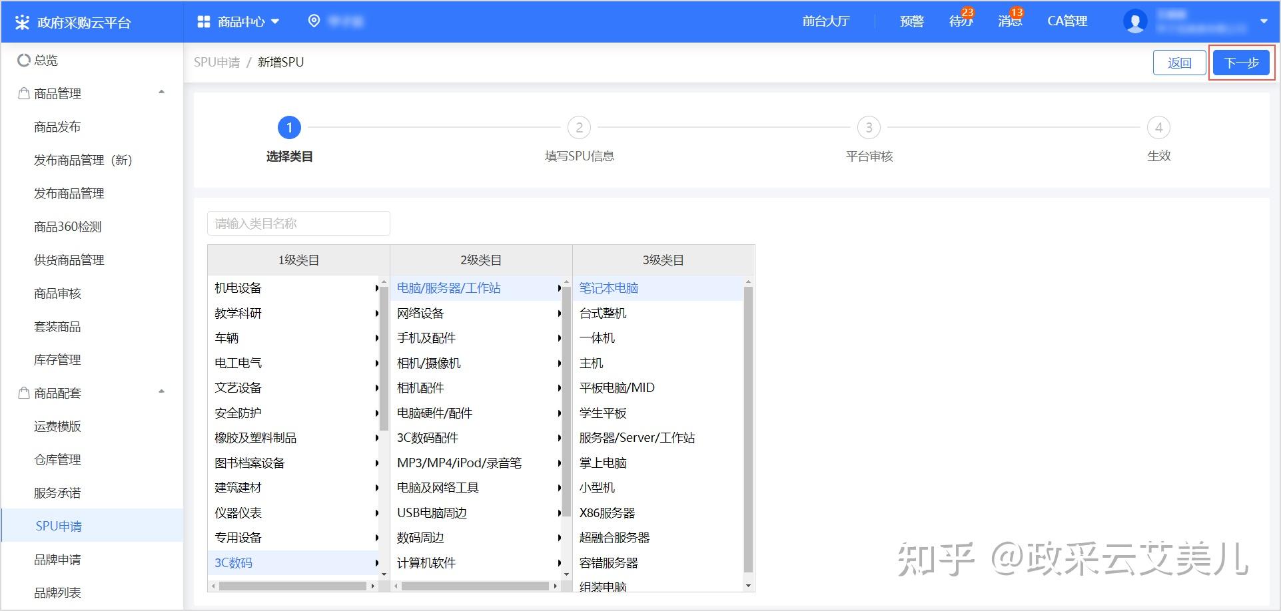The image size is (1281, 611).
Task: Open the CA管理 menu item
Action: pos(1067,21)
